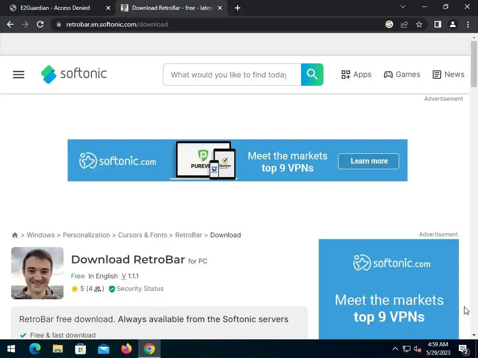Click the page vertical scrollbar thumb

coord(474,64)
